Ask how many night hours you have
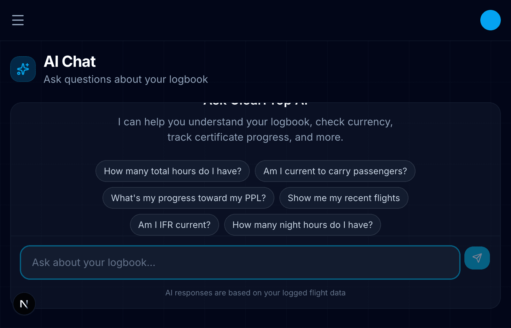Viewport: 511px width, 328px height. click(x=302, y=225)
